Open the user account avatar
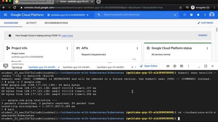Image resolution: width=218 pixels, height=122 pixels. pos(212,15)
